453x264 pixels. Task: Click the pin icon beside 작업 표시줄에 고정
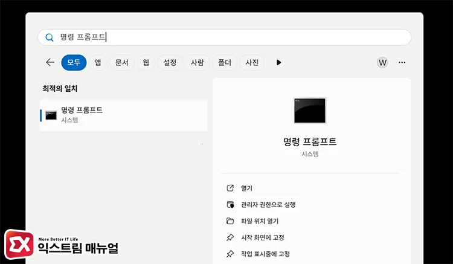(x=230, y=254)
